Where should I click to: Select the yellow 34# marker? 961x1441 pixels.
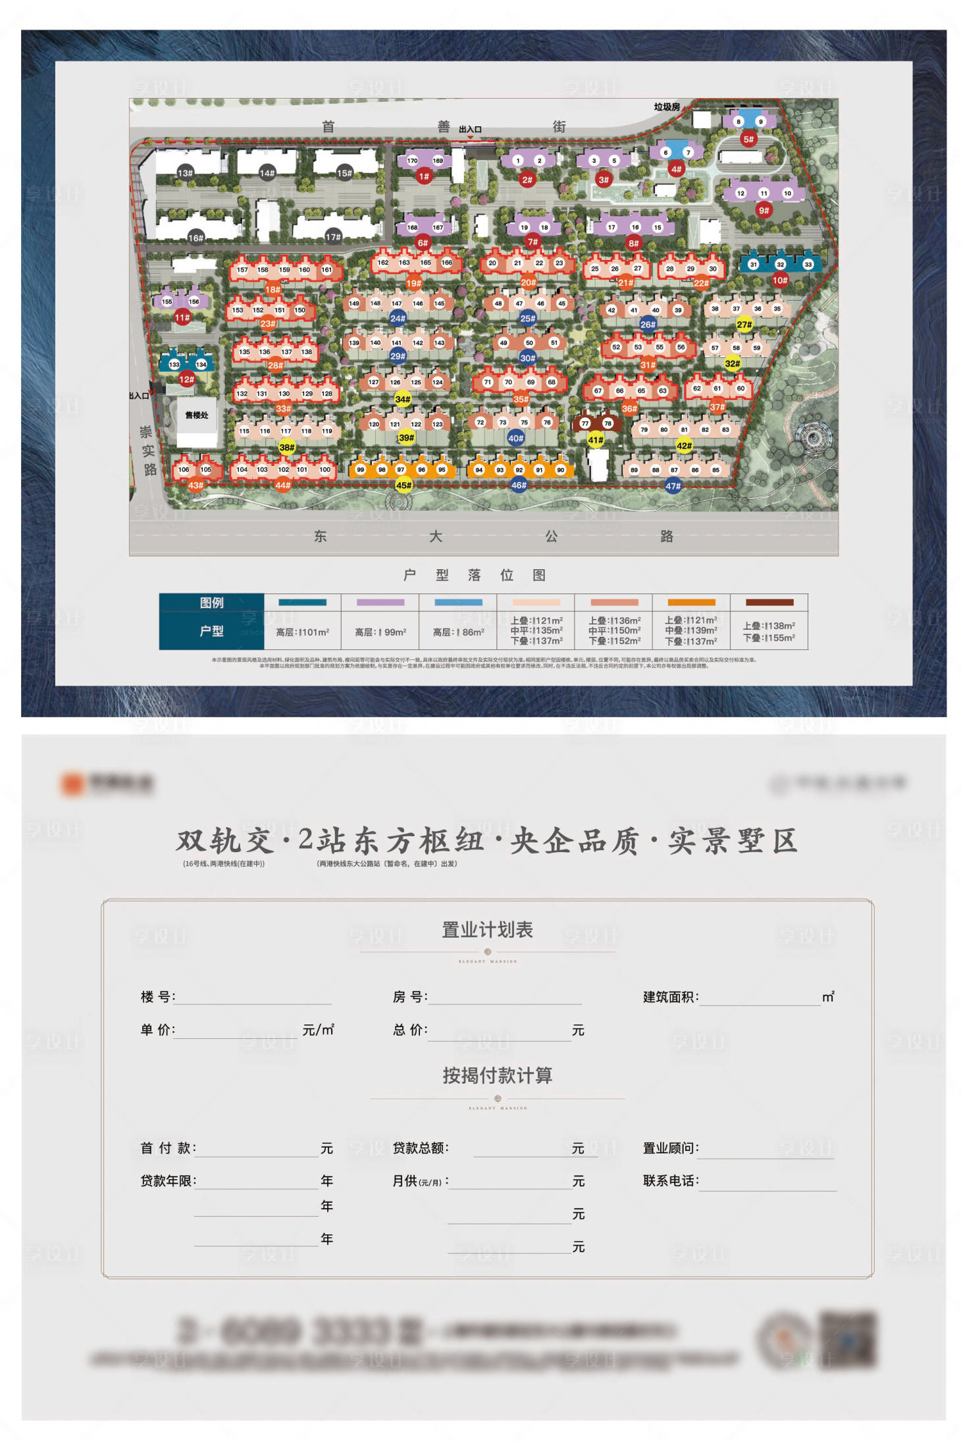[x=402, y=399]
